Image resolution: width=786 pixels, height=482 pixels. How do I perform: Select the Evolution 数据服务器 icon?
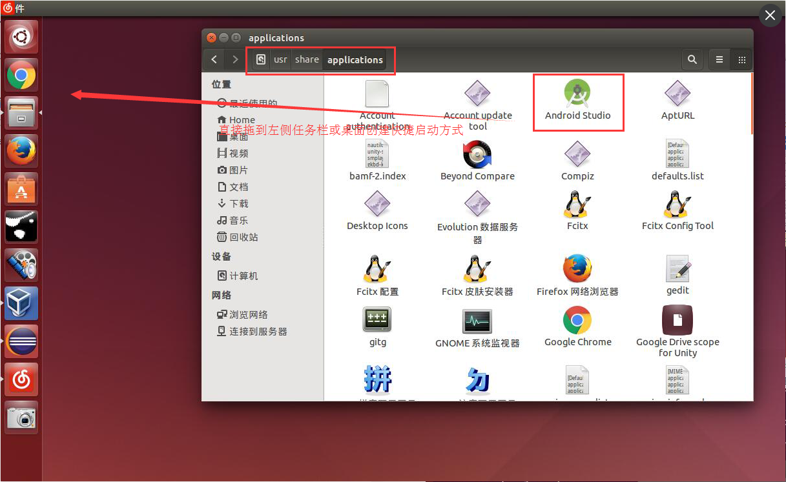[477, 205]
